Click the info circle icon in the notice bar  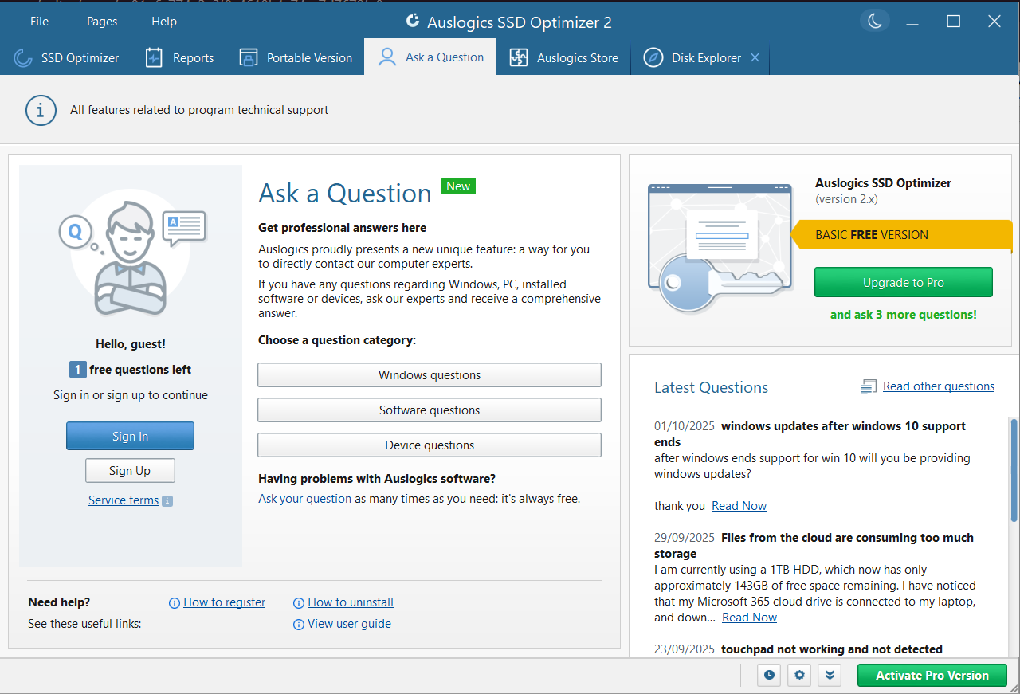point(41,110)
